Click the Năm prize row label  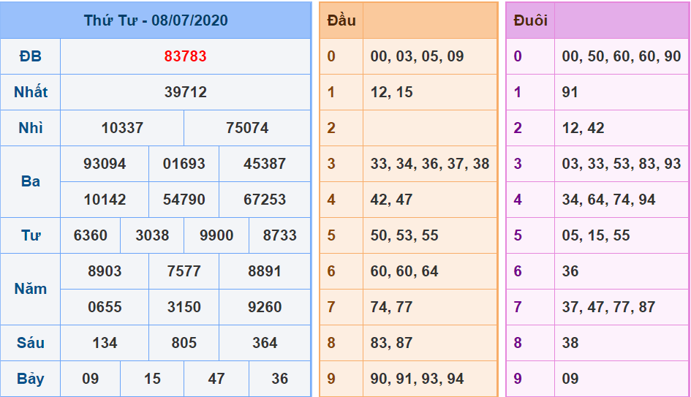pos(31,289)
